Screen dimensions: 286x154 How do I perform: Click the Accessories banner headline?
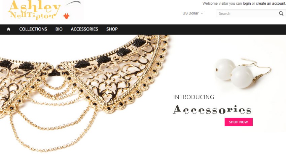[212, 110]
